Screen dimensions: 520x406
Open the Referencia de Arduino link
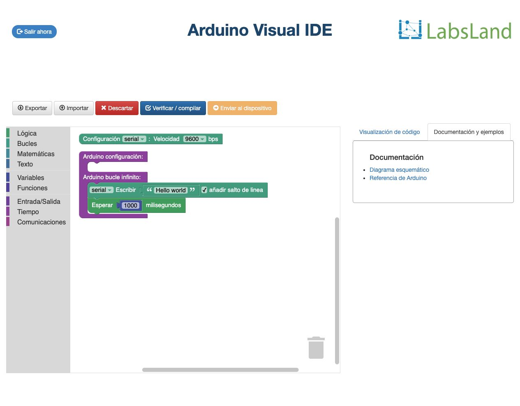click(x=398, y=178)
